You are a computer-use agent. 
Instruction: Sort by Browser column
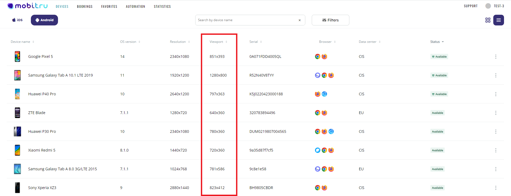point(327,42)
